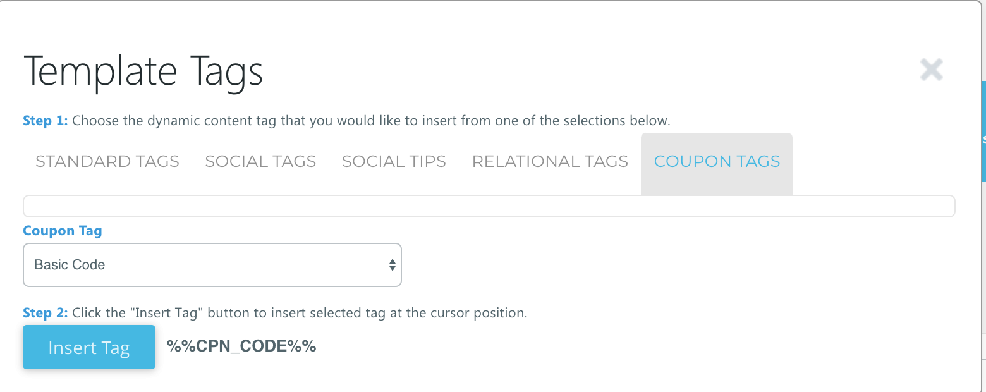Click the empty field below the tabs
This screenshot has height=392, width=986.
click(489, 206)
